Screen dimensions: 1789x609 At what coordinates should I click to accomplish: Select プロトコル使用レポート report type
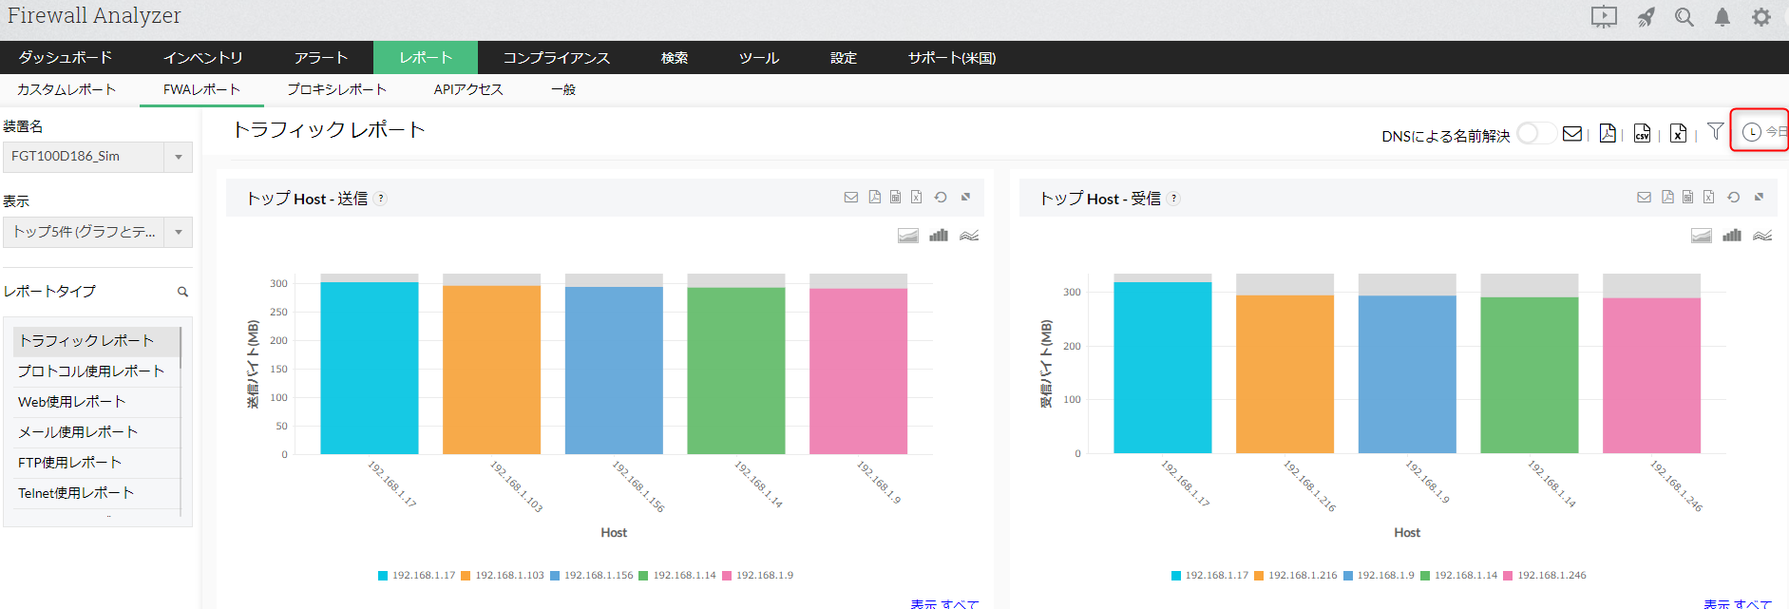point(91,371)
